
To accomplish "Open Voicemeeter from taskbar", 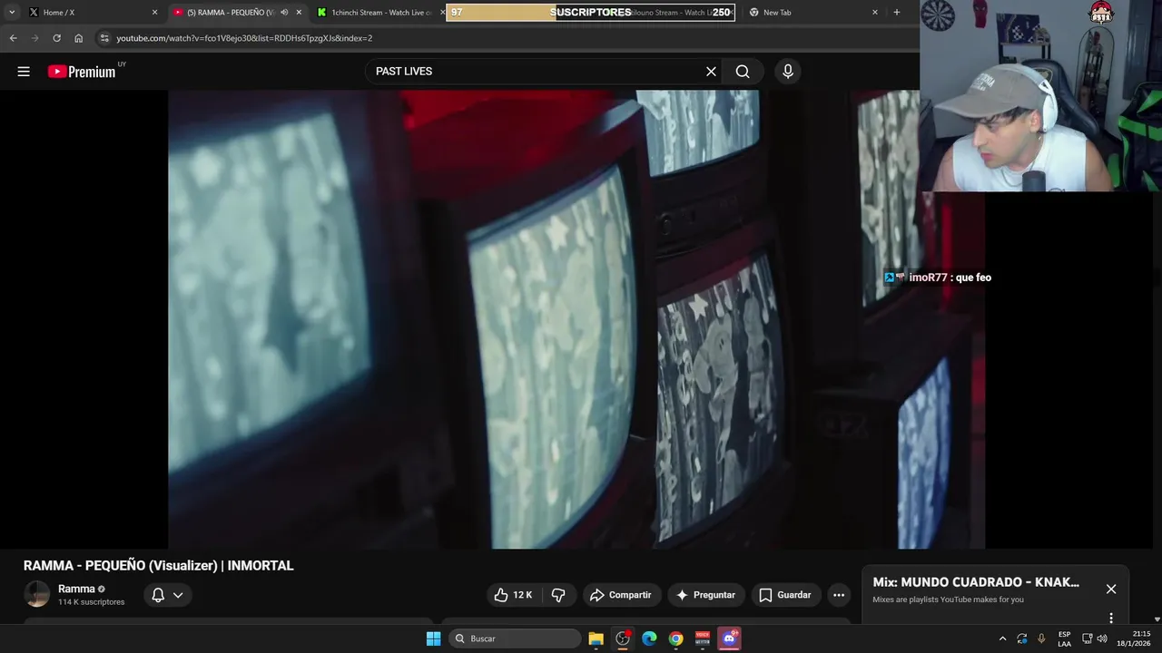I will tap(703, 638).
